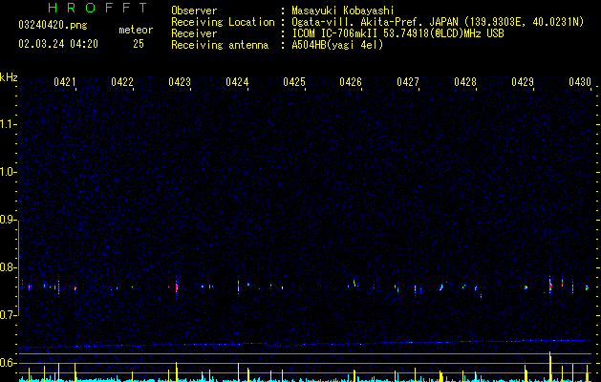The width and height of the screenshot is (601, 382).
Task: Click the observer name Masayuki Kobayashi
Action: click(x=343, y=11)
